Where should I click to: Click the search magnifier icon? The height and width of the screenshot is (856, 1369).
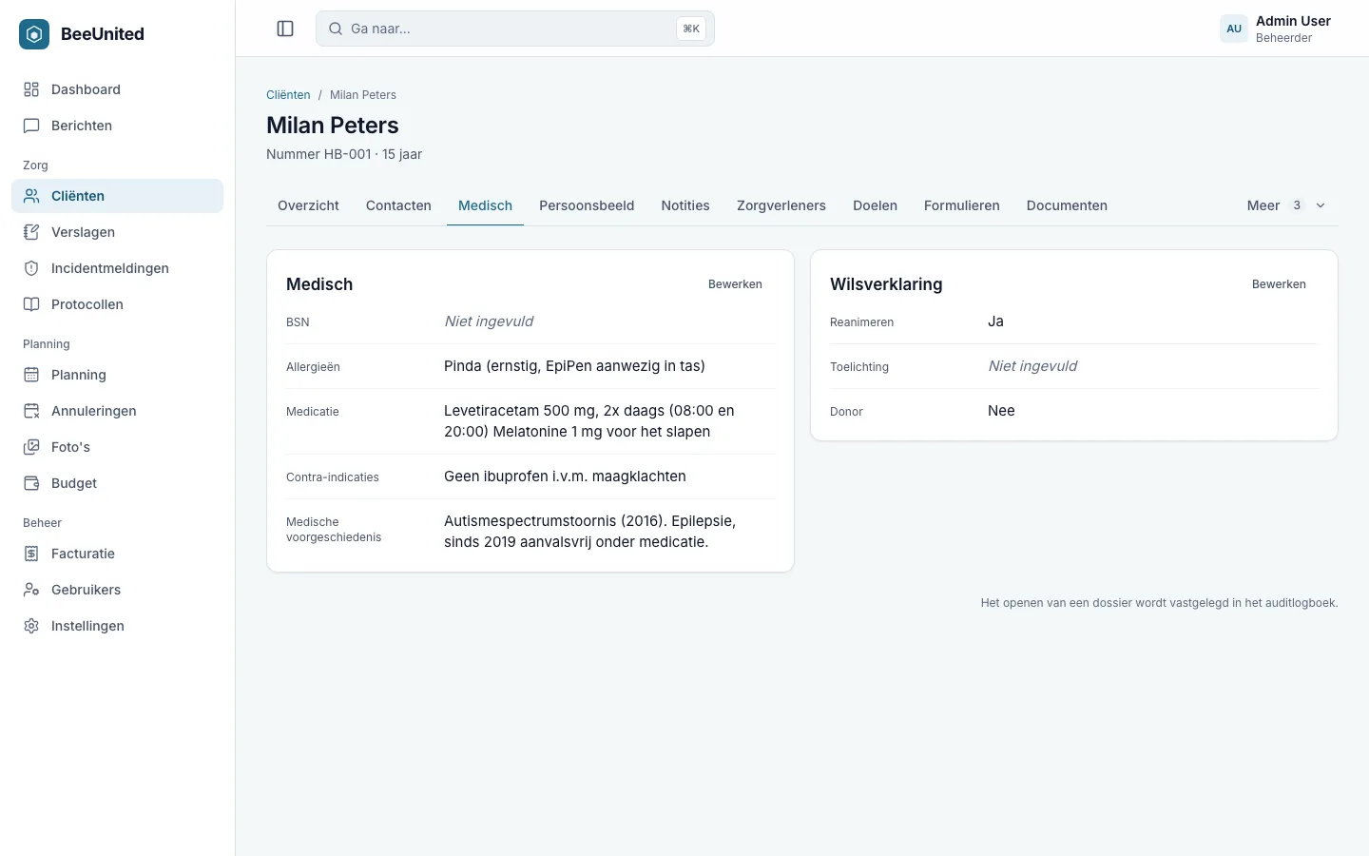pyautogui.click(x=336, y=29)
